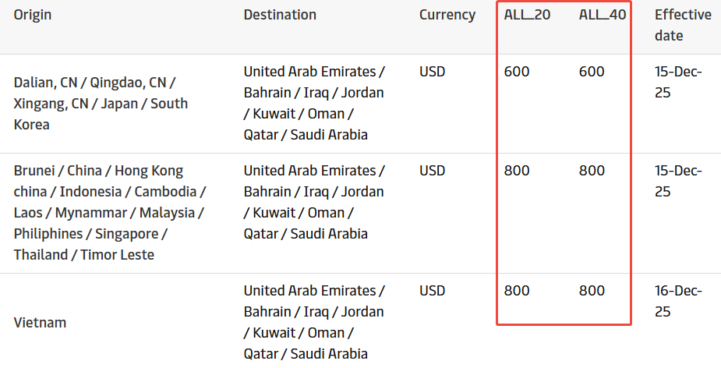The width and height of the screenshot is (721, 368).
Task: Select the ALL_20 value in the Vietnam row
Action: tap(516, 291)
